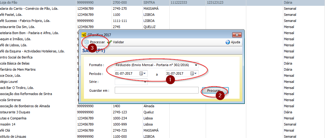Expand the Série dropdown
This screenshot has height=138, width=325.
pyautogui.click(x=145, y=82)
